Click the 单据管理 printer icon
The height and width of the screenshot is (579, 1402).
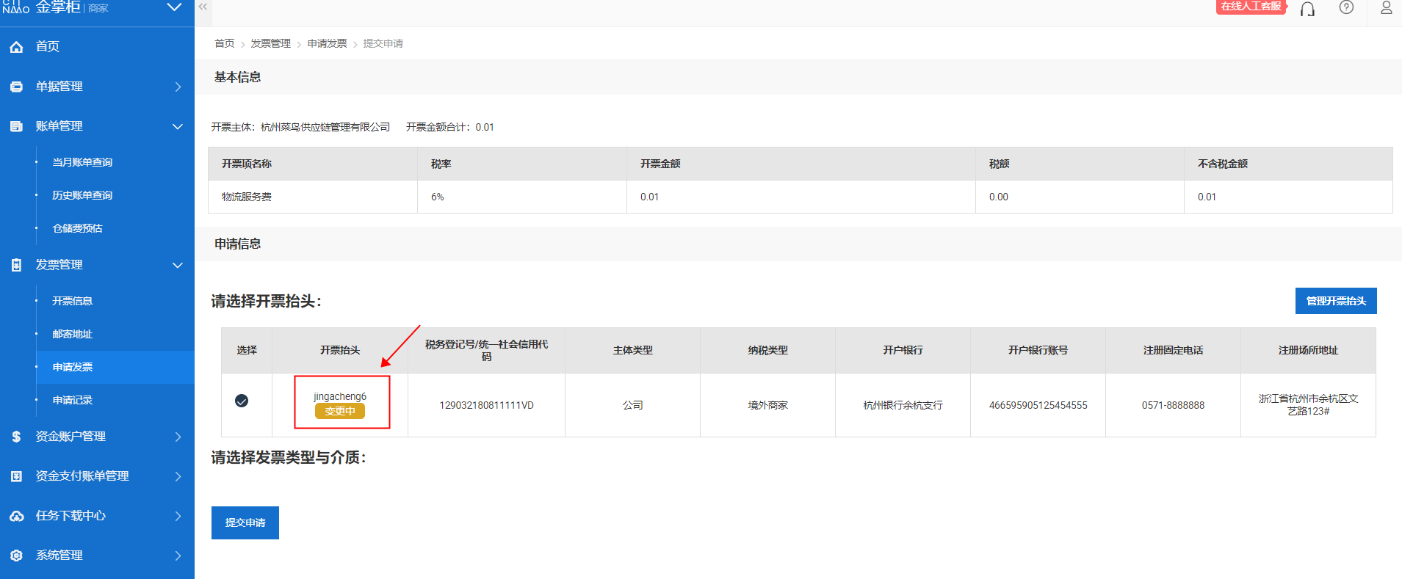[16, 87]
